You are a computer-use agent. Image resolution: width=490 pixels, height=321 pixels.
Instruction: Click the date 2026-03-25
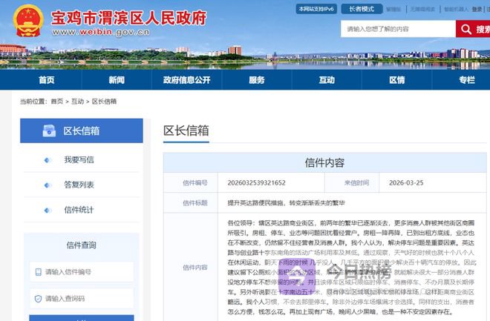(x=406, y=183)
